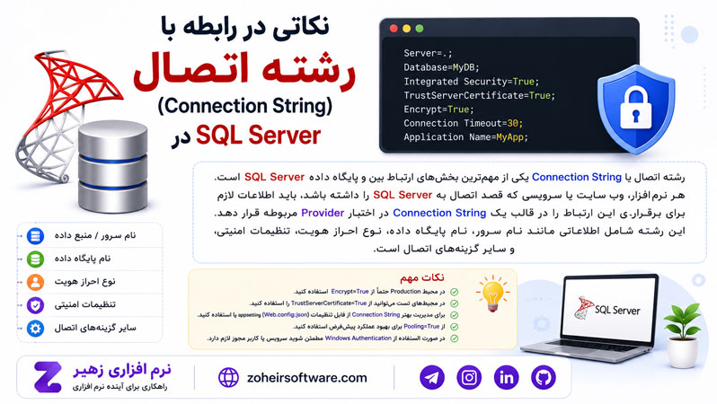Click the SQL Server database cylinder graphic

point(112,167)
